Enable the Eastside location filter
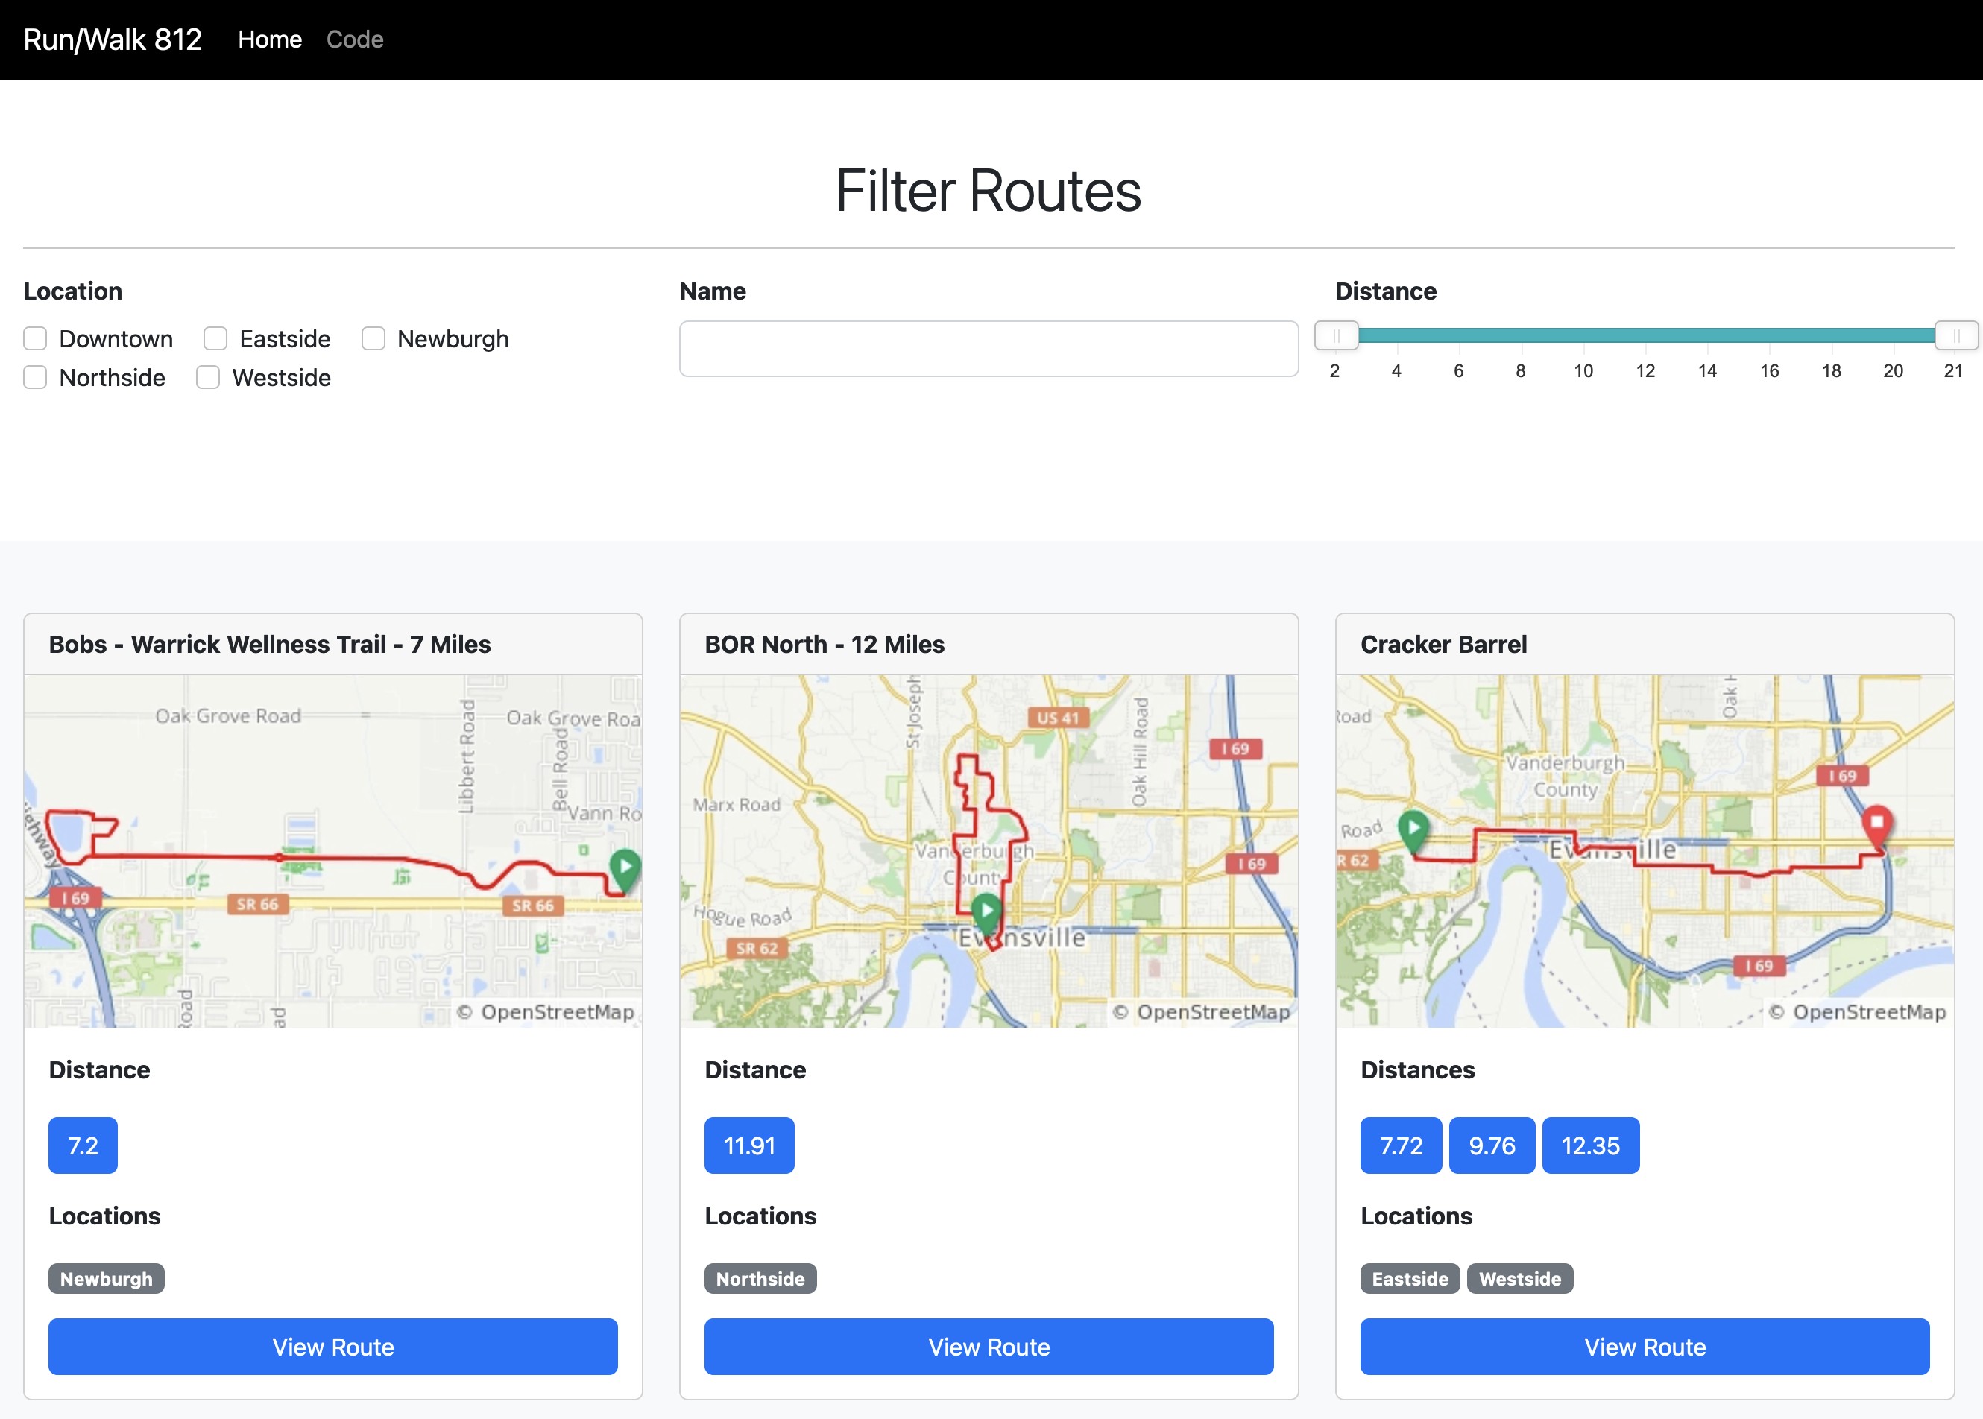1983x1419 pixels. coord(215,339)
